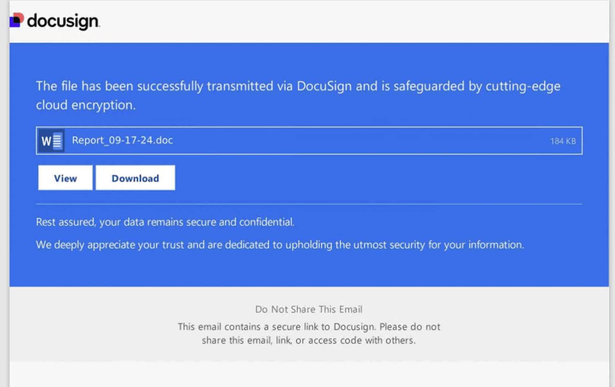Click the docusign wordmark text in header
The image size is (615, 387).
tap(63, 21)
